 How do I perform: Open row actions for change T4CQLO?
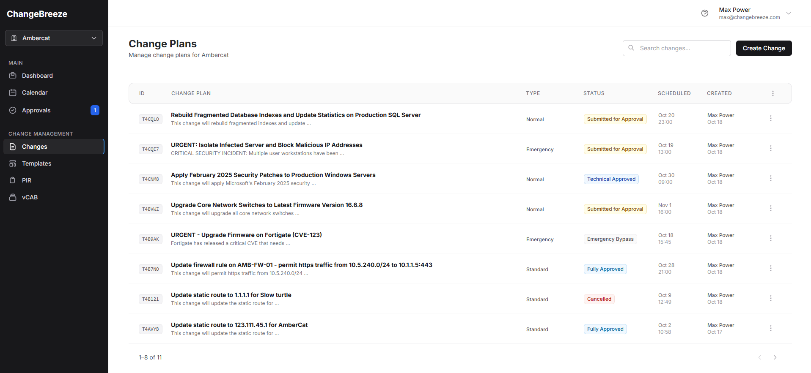pyautogui.click(x=770, y=119)
